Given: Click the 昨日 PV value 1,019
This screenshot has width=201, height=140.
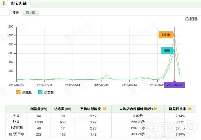Looking at the screenshot, I should tap(39, 122).
